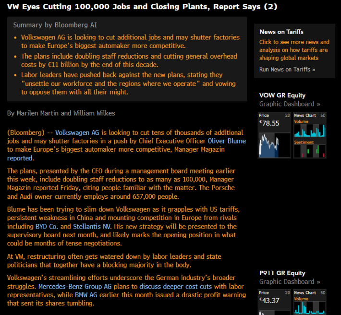
Task: Click the byline Marilen Martin and William Wilkes
Action: coord(61,113)
